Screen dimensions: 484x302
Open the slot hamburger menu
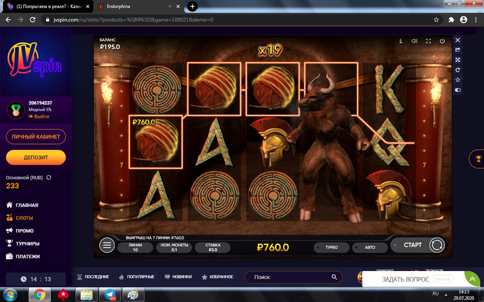click(x=107, y=245)
